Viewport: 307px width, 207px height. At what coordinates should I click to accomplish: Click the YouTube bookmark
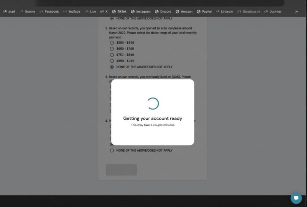point(72,12)
